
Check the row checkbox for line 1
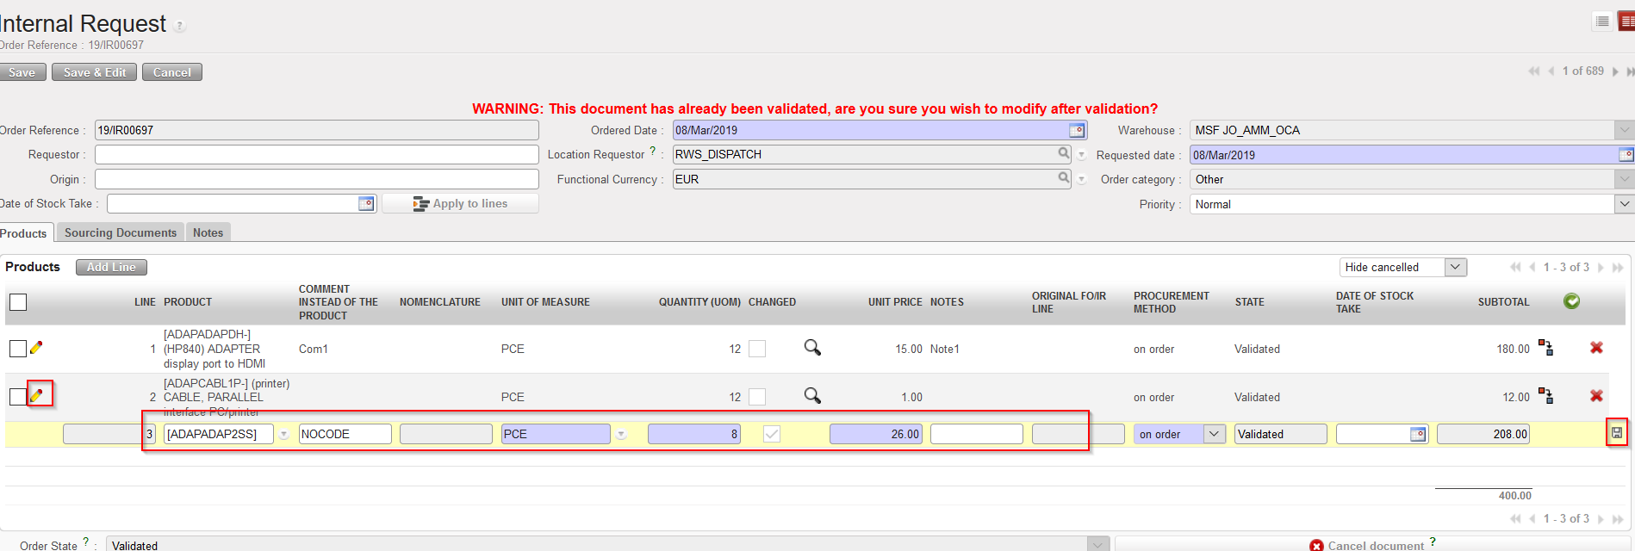point(18,349)
